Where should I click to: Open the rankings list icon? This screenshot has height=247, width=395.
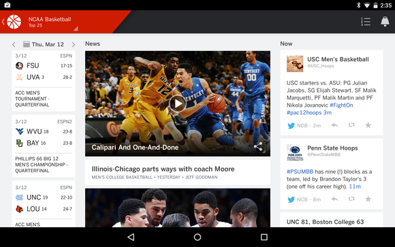coord(366,22)
